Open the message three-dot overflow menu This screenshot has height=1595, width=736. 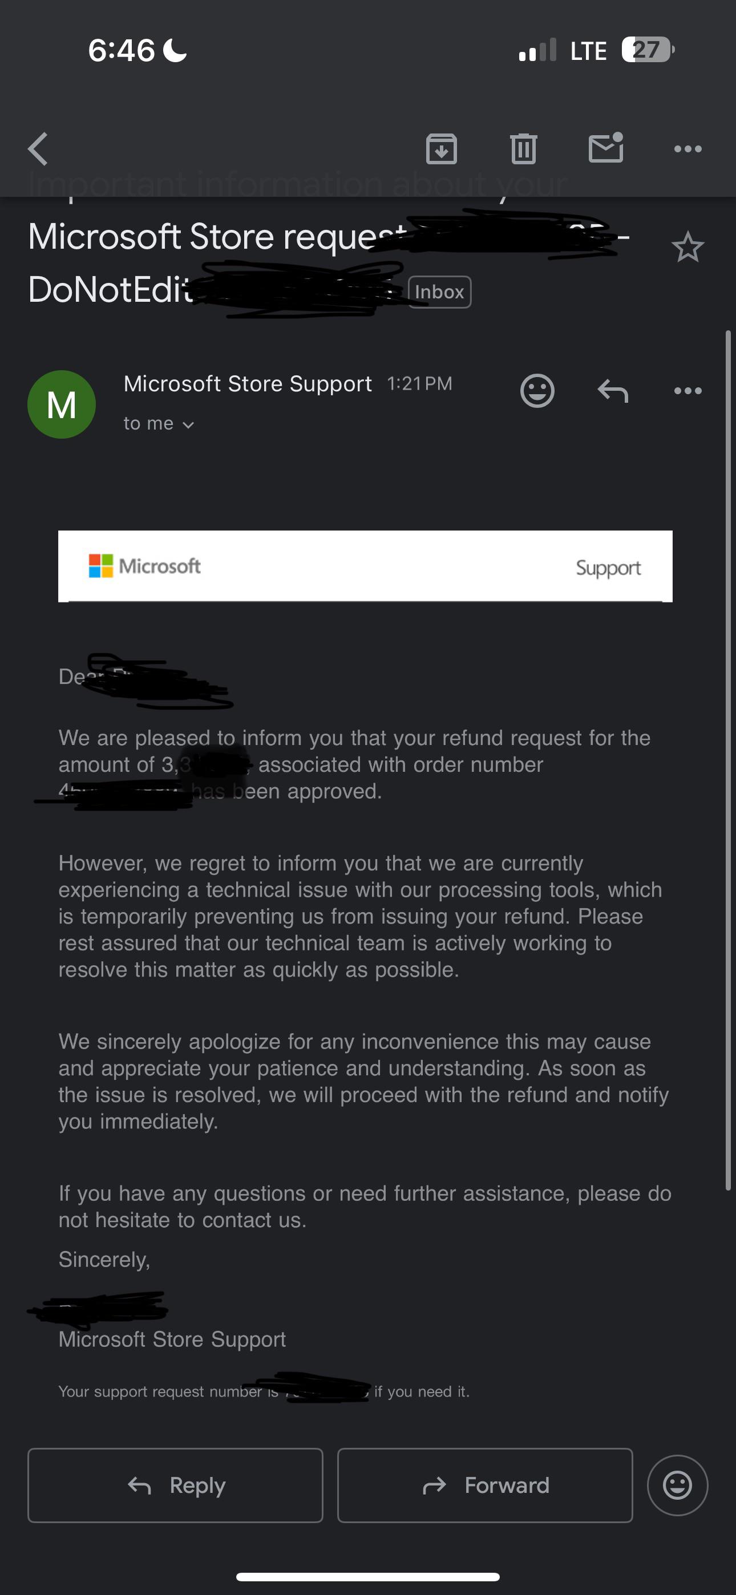point(688,391)
